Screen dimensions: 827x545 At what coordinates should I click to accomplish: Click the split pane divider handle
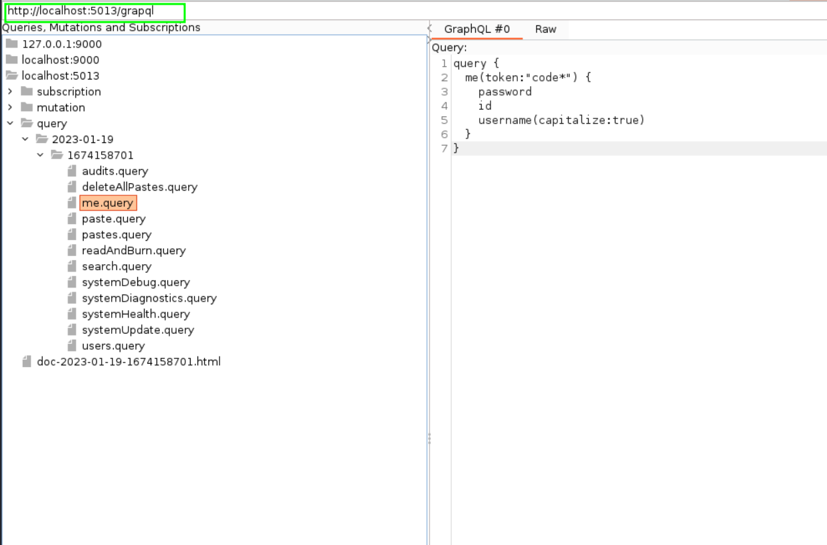429,438
